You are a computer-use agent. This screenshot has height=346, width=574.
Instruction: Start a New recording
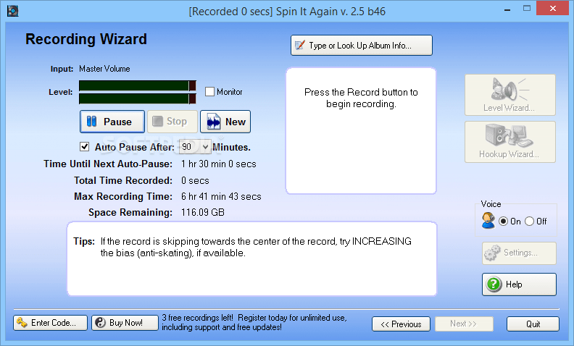coord(225,122)
